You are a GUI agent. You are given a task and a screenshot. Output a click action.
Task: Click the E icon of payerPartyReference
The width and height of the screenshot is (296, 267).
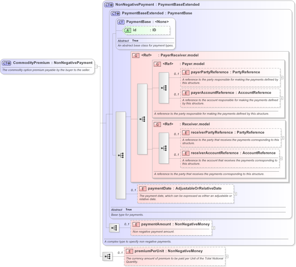click(186, 72)
